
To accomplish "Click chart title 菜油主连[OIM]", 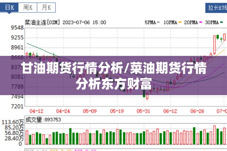I will pos(42,23).
